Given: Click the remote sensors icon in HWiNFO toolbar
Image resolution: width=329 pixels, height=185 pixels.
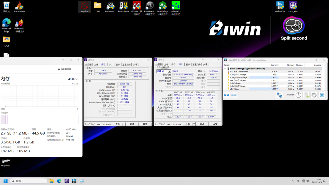Looking at the screenshot, I should [x=279, y=95].
